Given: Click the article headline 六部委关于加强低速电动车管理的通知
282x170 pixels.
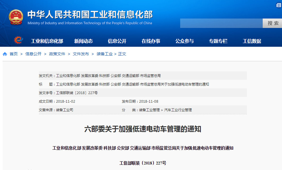Looking at the screenshot, I should click(x=143, y=129).
